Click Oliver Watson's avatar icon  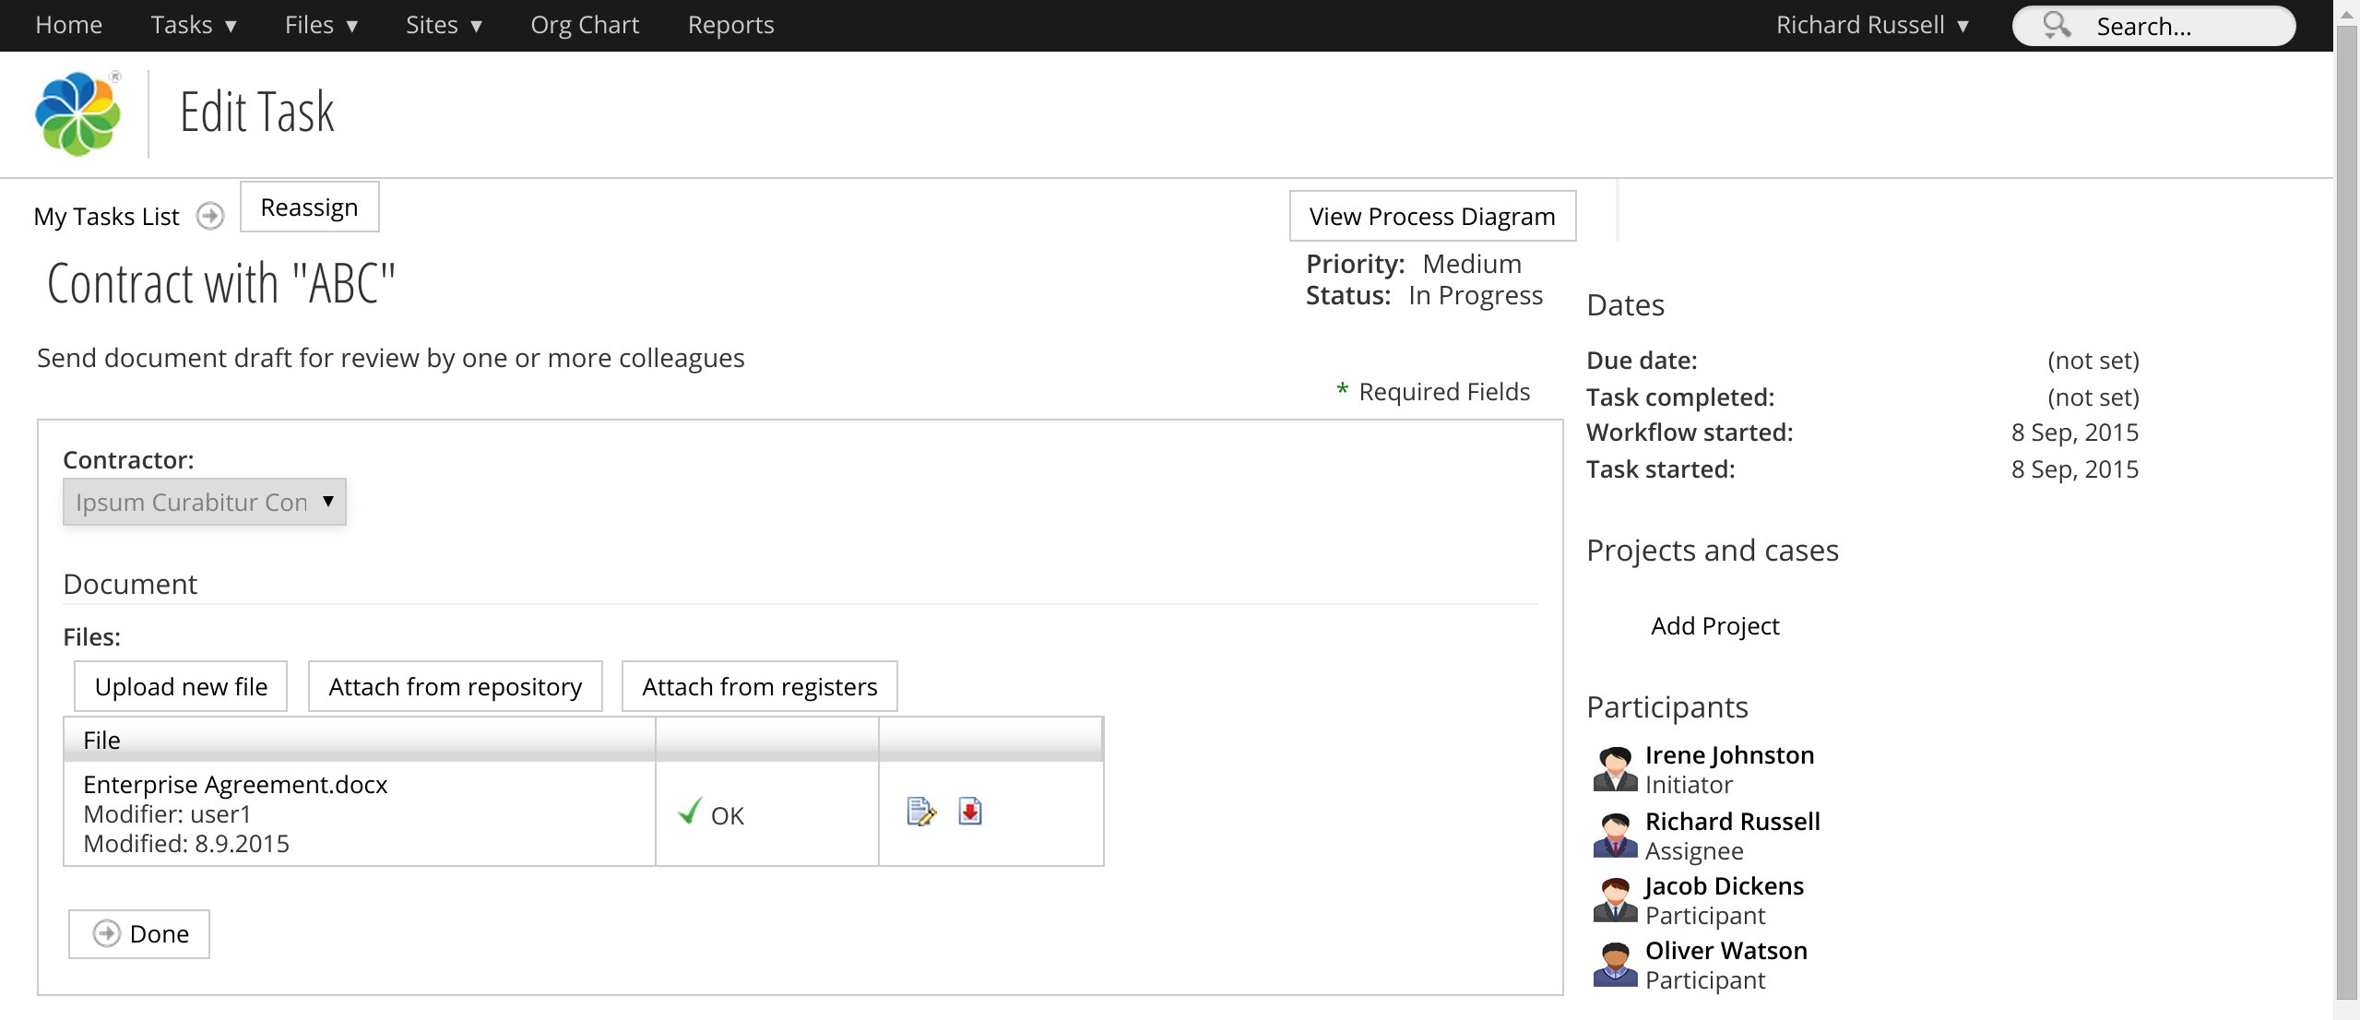pos(1615,965)
